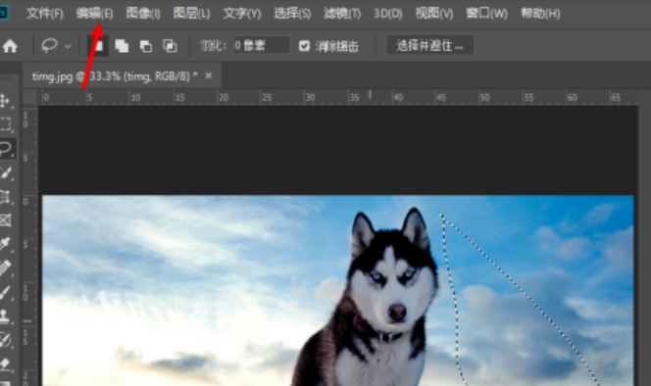Screen dimensions: 651x386
Task: Switch to the timg.jpg document tab
Action: tap(115, 76)
